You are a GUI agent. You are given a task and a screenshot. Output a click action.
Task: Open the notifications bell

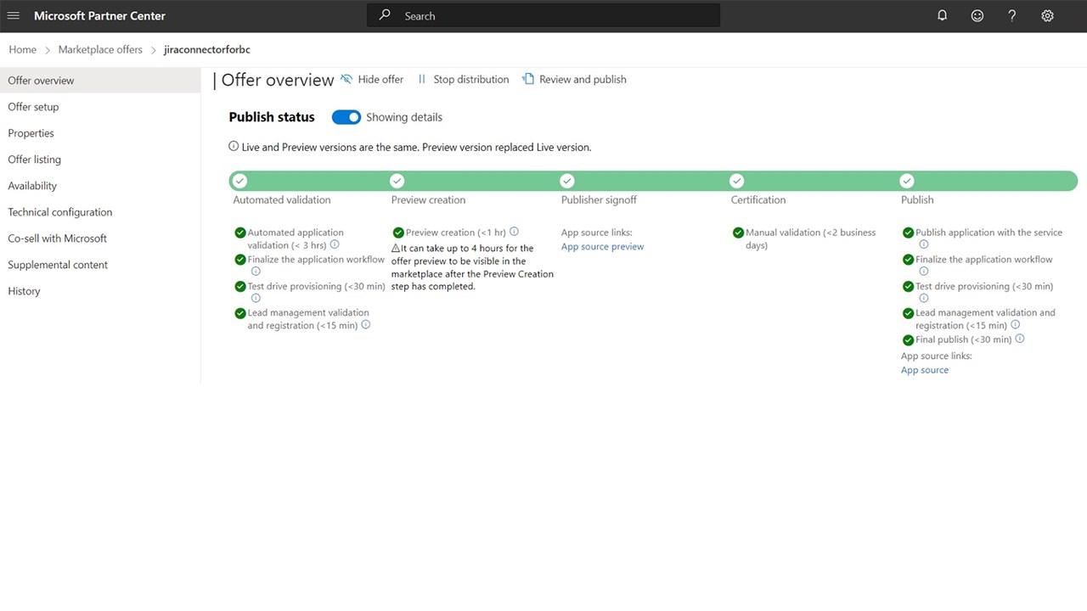click(x=942, y=16)
